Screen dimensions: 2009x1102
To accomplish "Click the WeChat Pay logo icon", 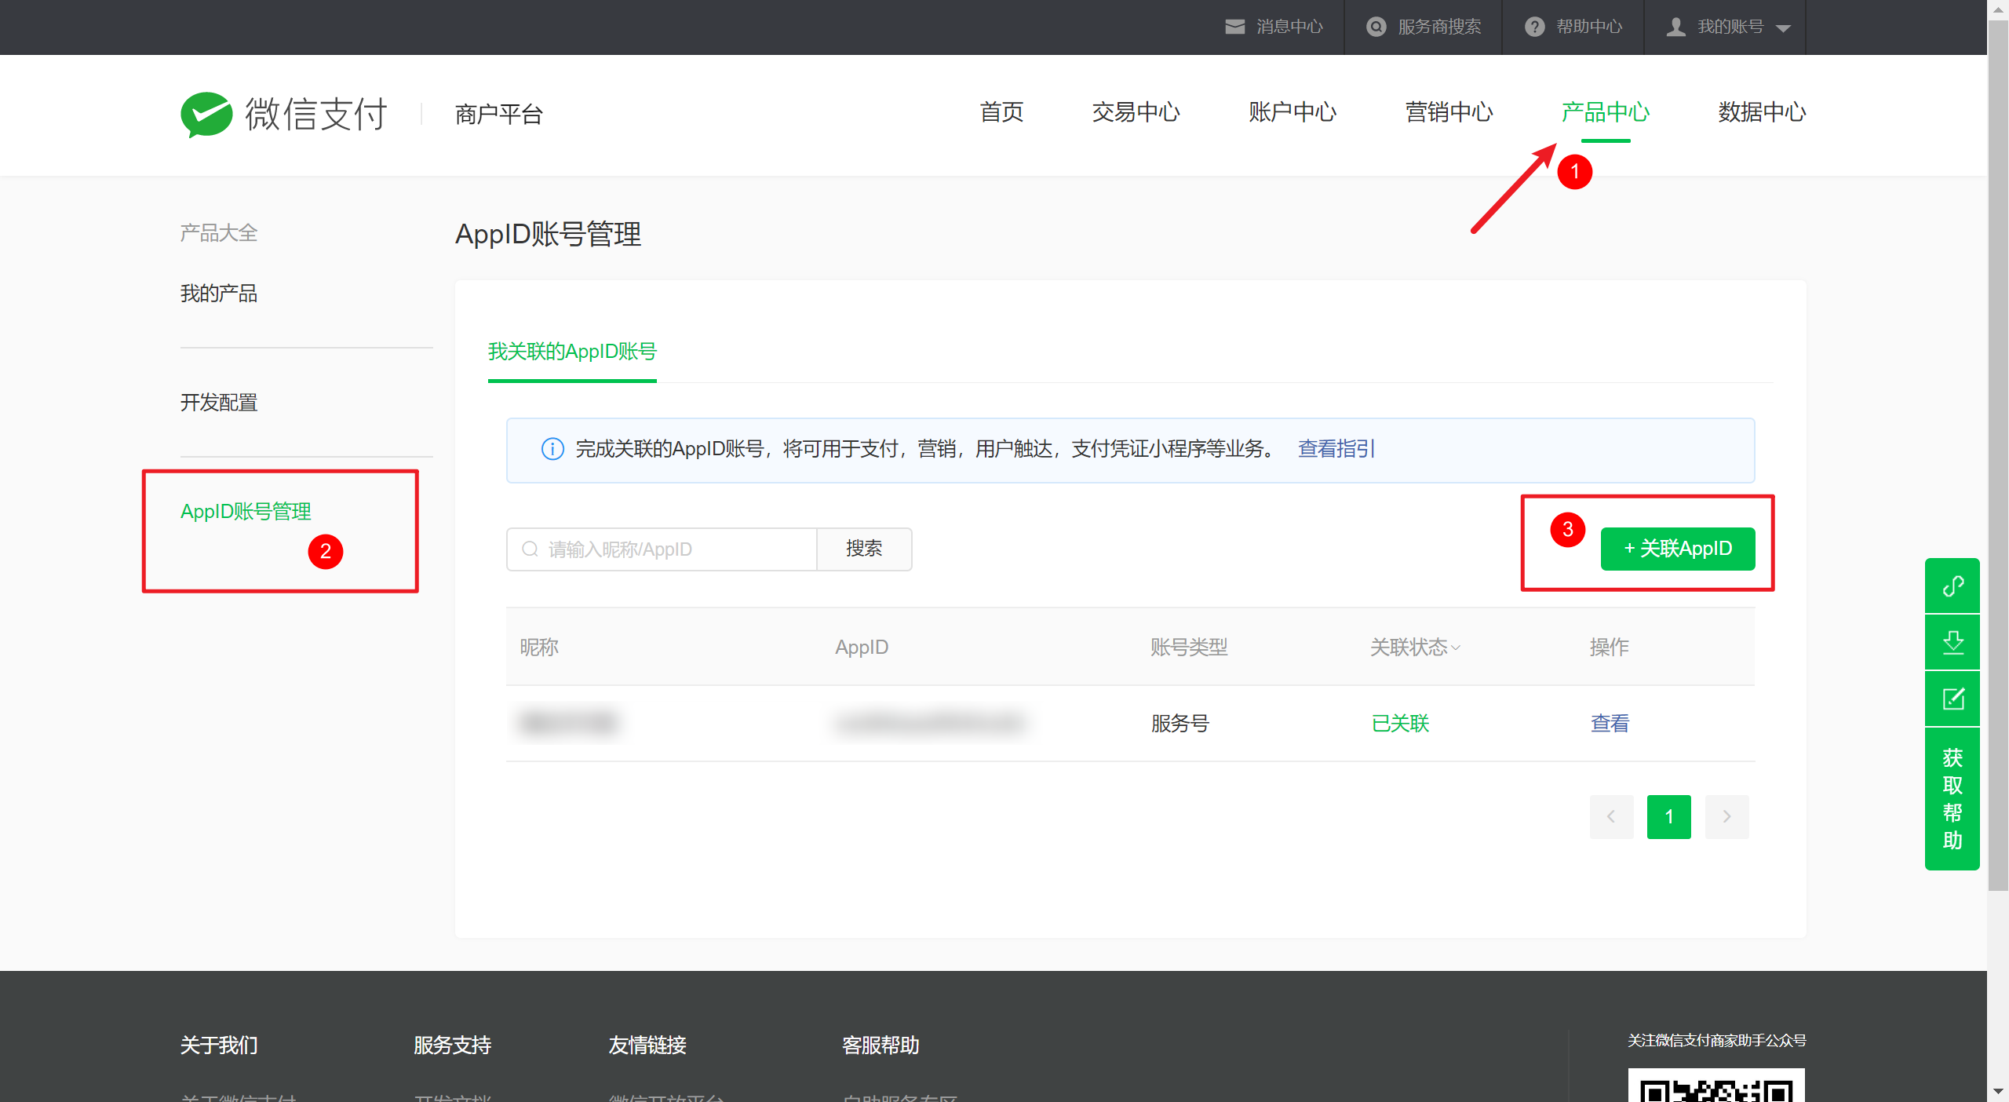I will [206, 115].
